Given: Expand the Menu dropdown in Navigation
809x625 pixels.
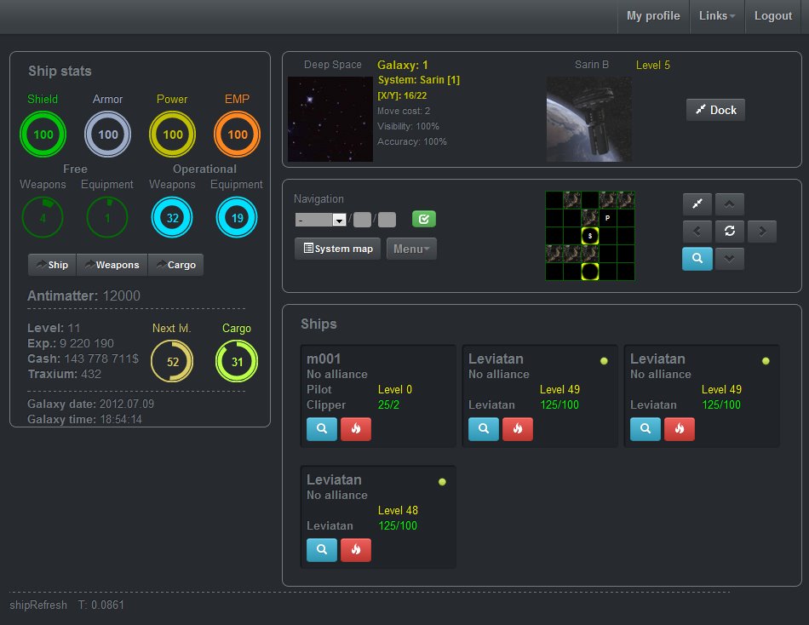Looking at the screenshot, I should coord(412,249).
